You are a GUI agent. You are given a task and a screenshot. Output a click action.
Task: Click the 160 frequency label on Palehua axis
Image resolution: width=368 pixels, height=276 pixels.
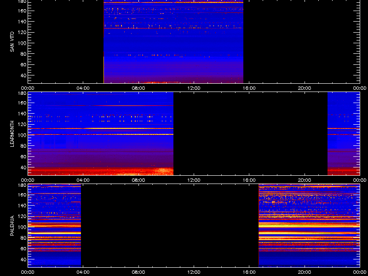(x=22, y=195)
